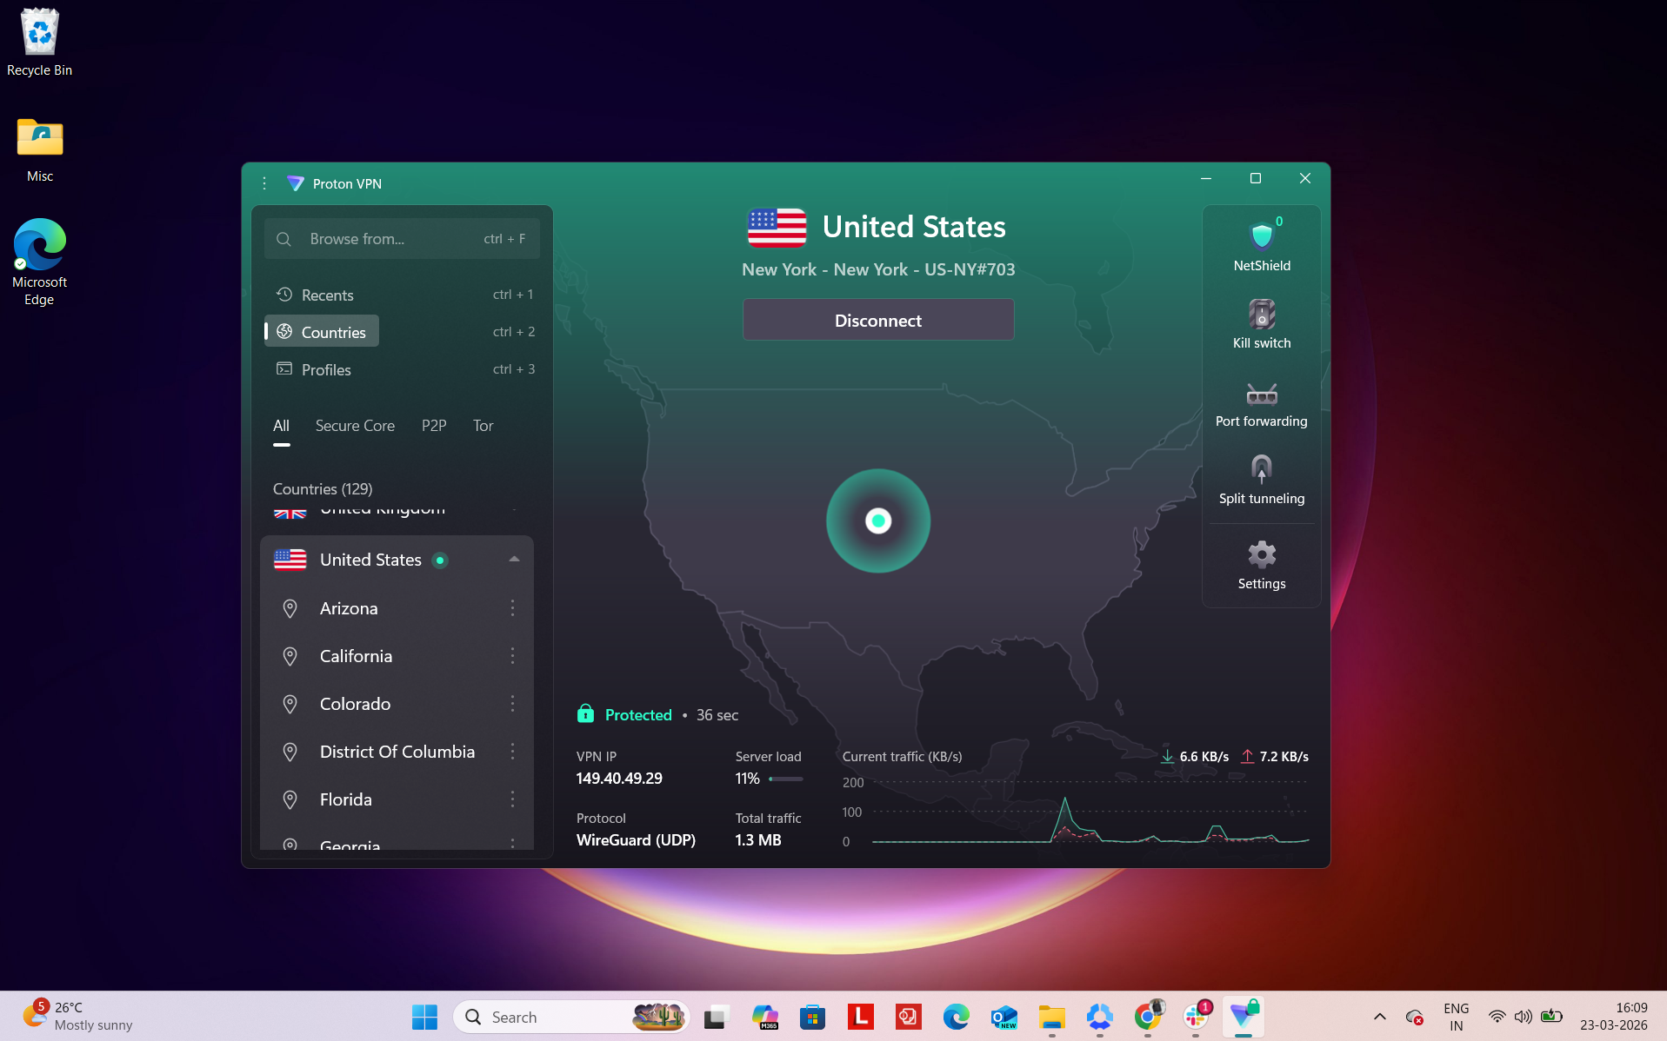Click WireGuard (UDP) protocol value

(636, 840)
